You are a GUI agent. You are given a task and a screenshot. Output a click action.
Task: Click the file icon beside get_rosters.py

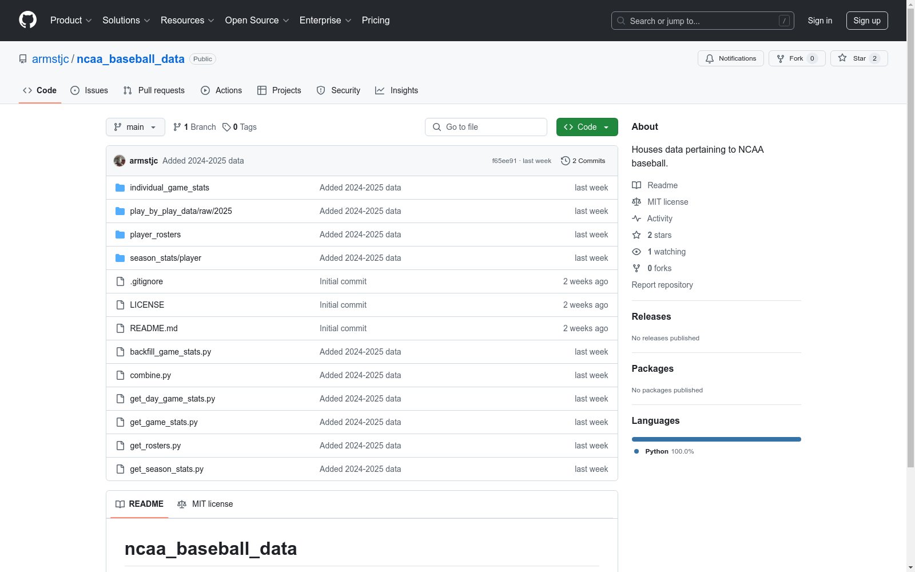[120, 446]
